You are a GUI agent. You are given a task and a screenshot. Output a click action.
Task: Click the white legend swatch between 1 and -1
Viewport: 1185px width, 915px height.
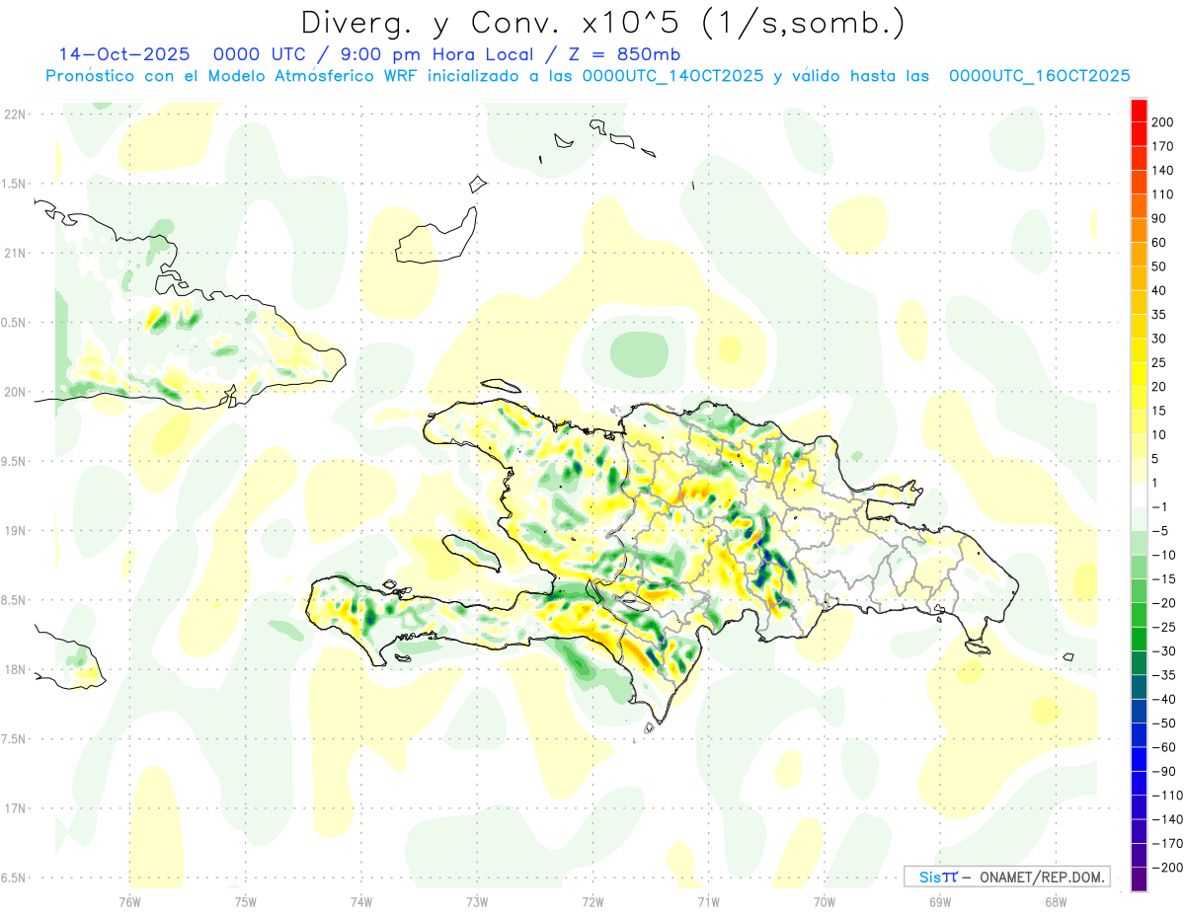tap(1140, 495)
